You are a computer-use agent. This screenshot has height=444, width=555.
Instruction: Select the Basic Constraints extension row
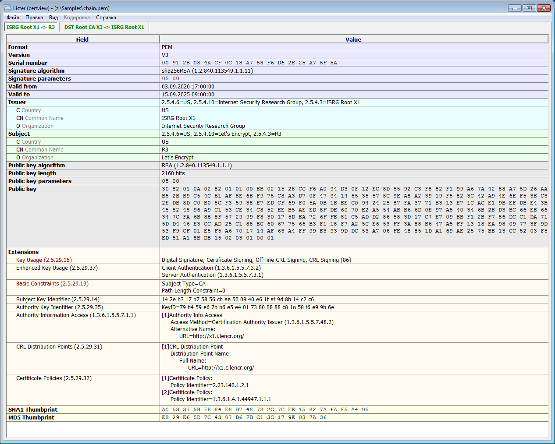click(x=52, y=284)
